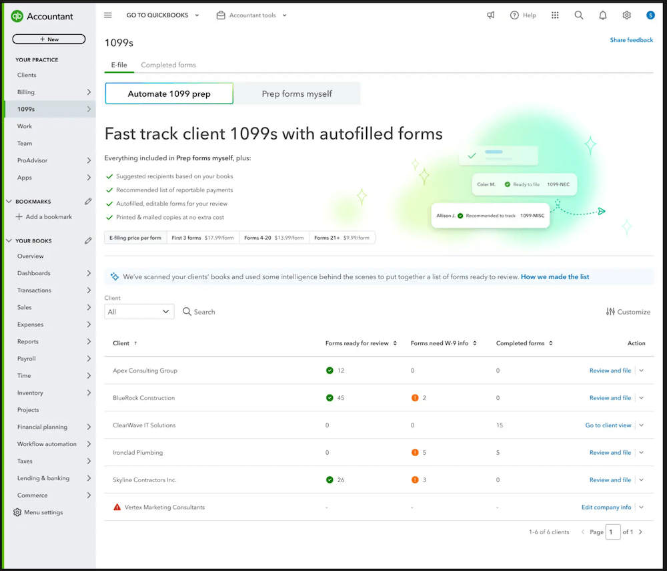Select the Automate 1099 prep option

point(169,93)
